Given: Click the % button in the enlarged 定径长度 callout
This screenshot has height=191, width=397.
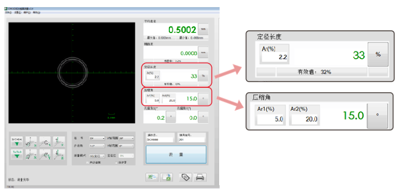Looking at the screenshot, I should tap(378, 54).
